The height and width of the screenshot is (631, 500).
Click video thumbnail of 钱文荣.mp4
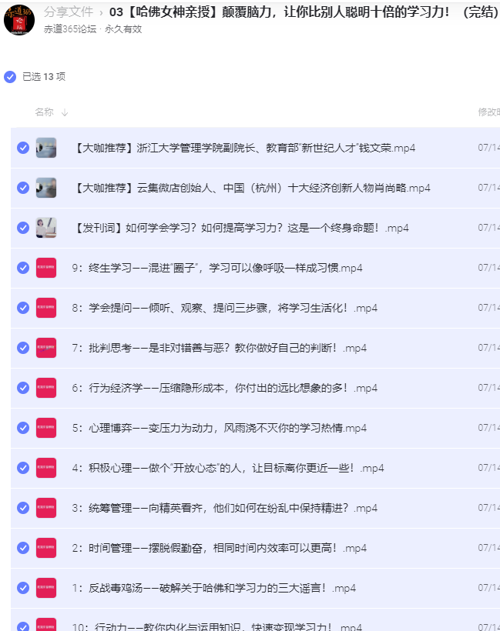46,148
